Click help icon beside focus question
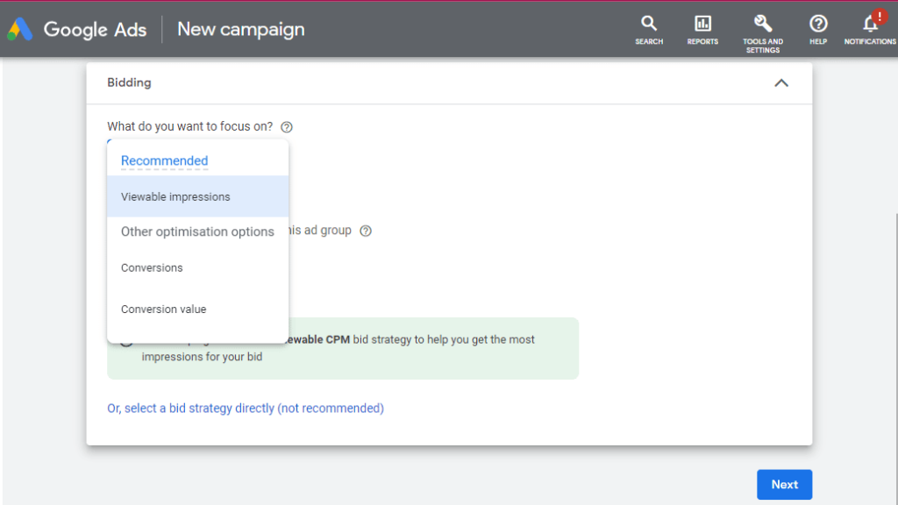The image size is (898, 505). click(287, 127)
